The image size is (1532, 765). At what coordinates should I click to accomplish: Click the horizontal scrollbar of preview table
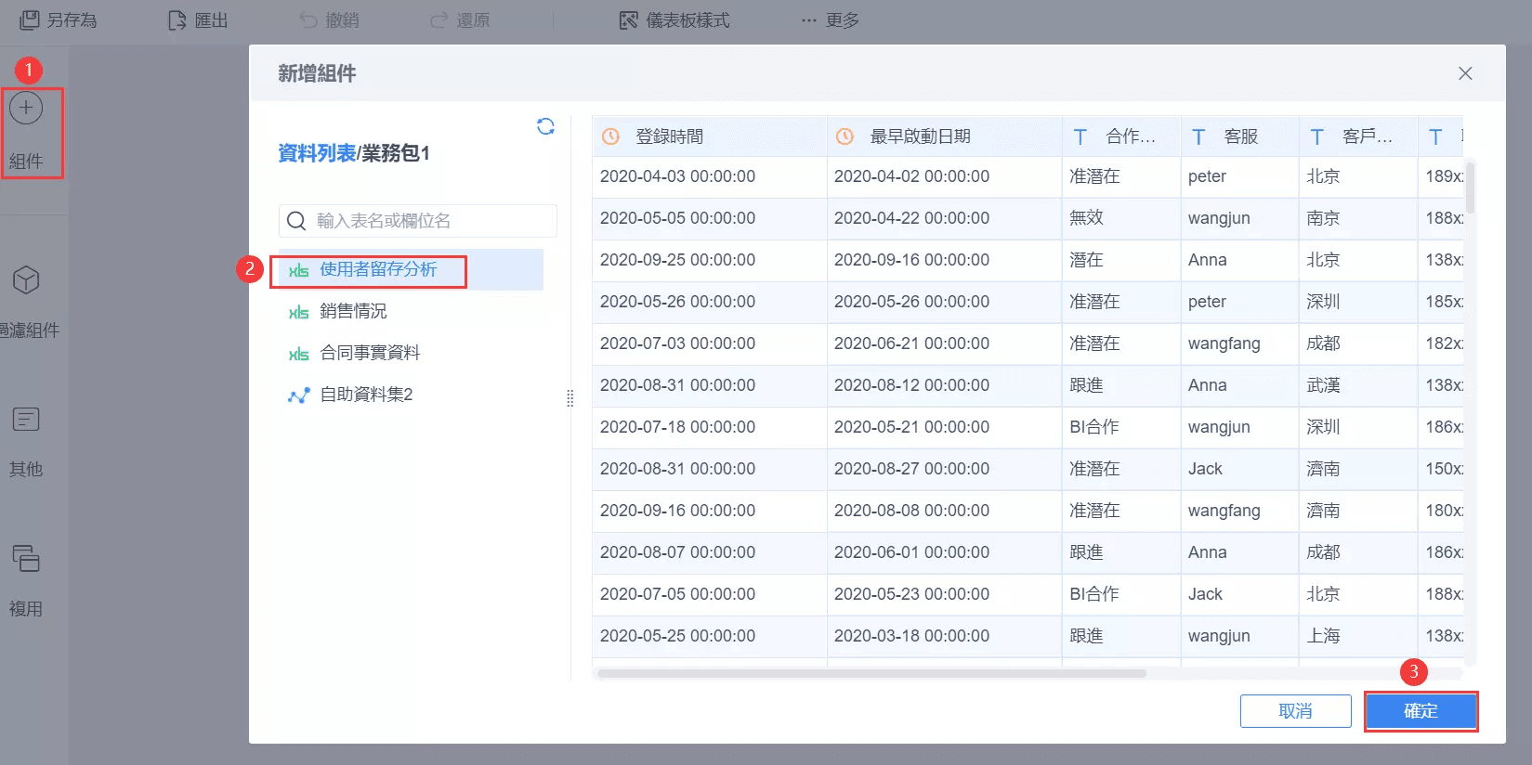coord(871,673)
